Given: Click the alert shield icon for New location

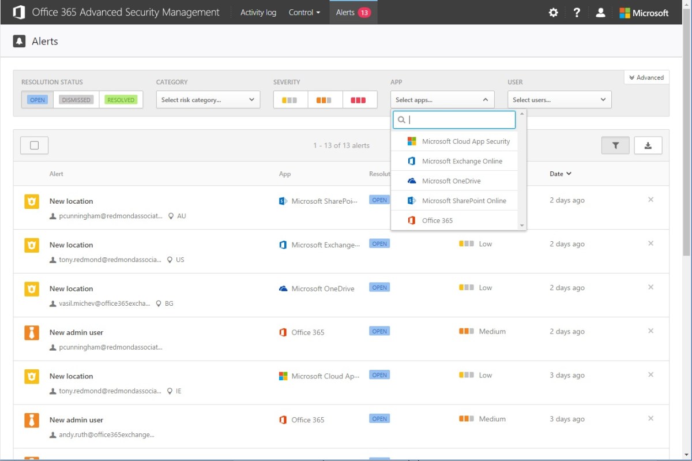Looking at the screenshot, I should [32, 201].
